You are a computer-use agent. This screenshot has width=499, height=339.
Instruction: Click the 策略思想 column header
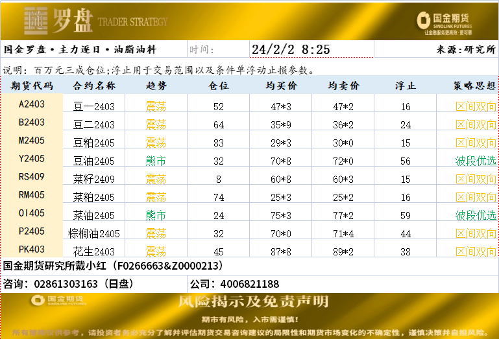474,86
